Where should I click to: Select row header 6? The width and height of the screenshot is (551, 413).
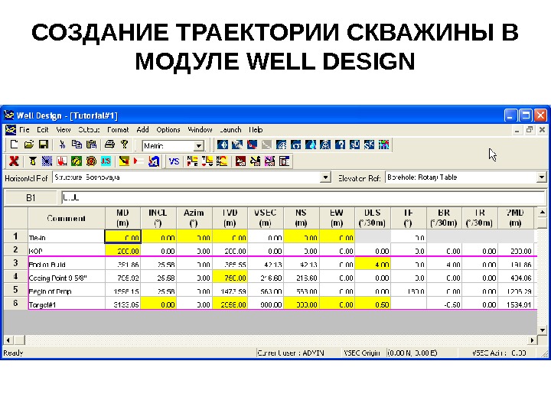[15, 304]
